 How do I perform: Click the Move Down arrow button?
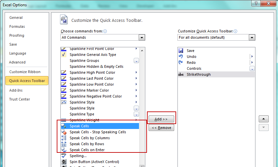click(x=264, y=127)
